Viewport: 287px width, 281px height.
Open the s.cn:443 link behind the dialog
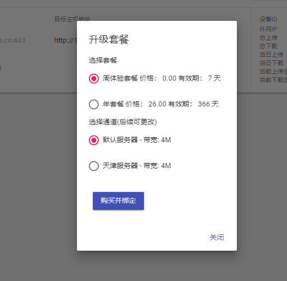tap(12, 40)
